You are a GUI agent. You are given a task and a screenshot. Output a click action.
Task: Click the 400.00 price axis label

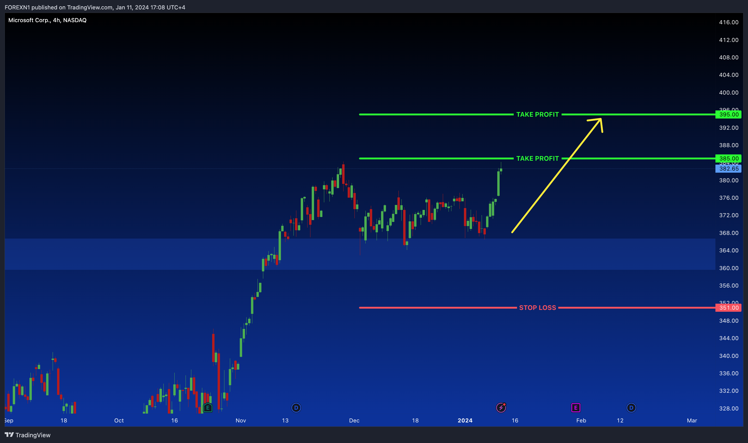pyautogui.click(x=728, y=92)
